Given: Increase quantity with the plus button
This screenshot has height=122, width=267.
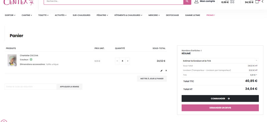Looking at the screenshot, I should pyautogui.click(x=128, y=61).
